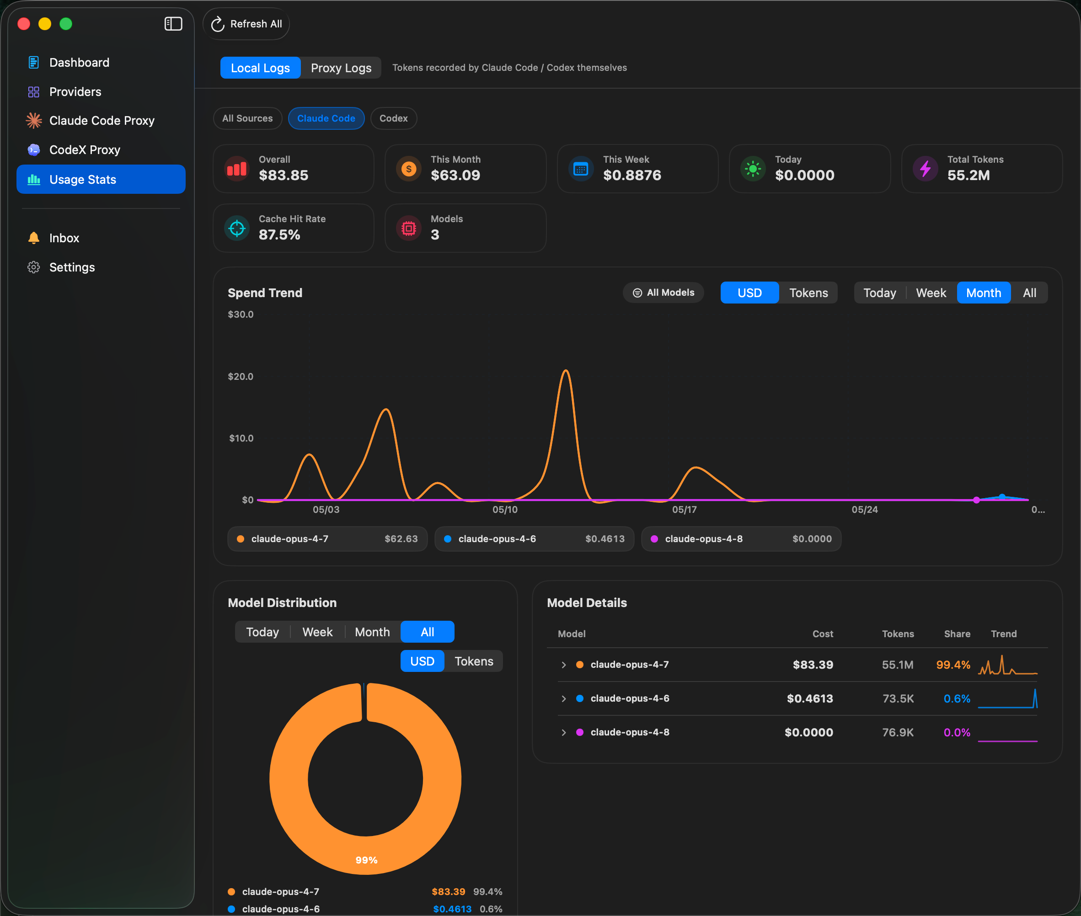
Task: Switch Model Distribution to Tokens
Action: pos(474,661)
